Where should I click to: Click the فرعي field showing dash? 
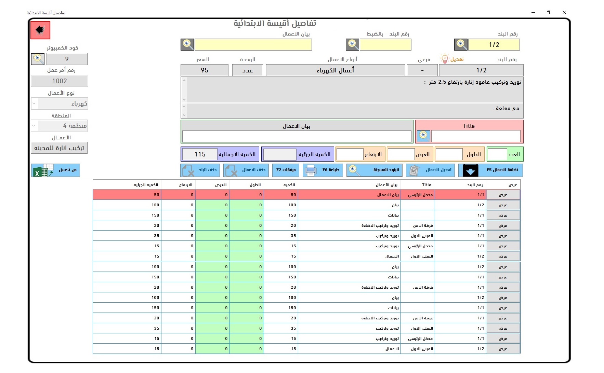422,70
